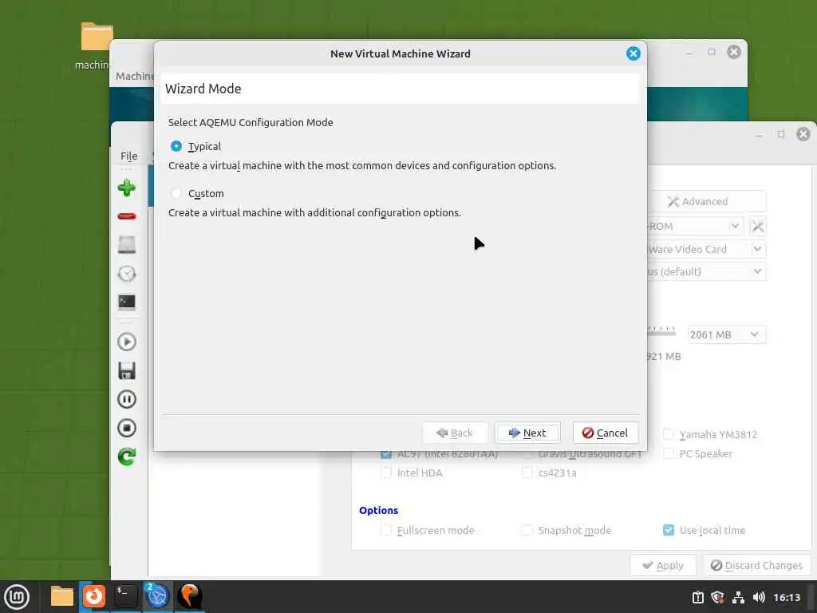Click the security shield tray icon
817x613 pixels.
coord(717,597)
